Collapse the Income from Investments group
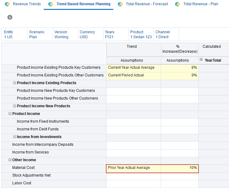 14,137
